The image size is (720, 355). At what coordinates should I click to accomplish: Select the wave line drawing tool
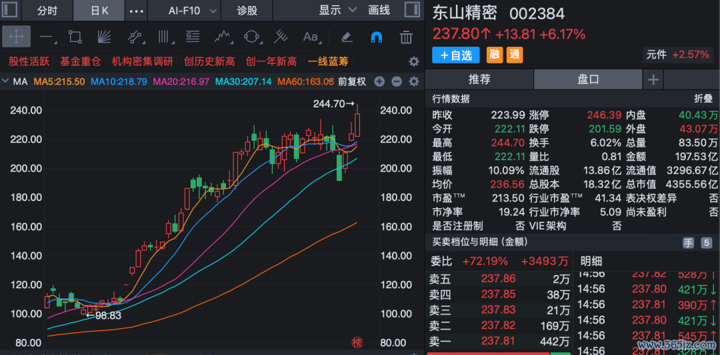pos(222,37)
